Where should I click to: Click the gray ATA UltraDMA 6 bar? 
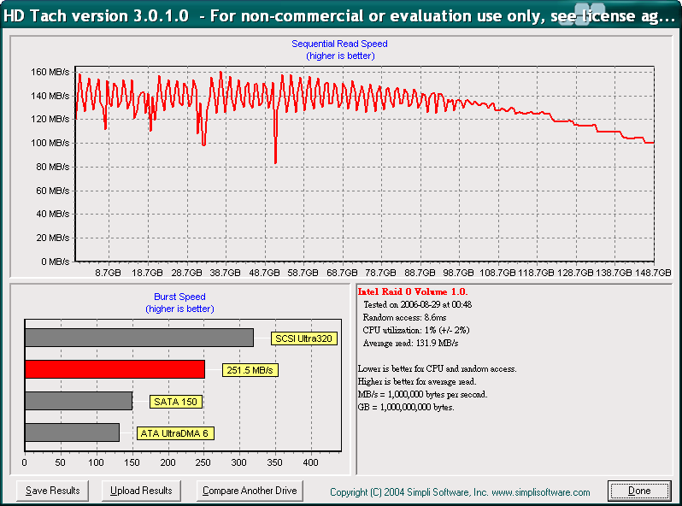[72, 432]
